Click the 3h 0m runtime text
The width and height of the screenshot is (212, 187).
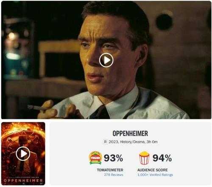point(152,142)
